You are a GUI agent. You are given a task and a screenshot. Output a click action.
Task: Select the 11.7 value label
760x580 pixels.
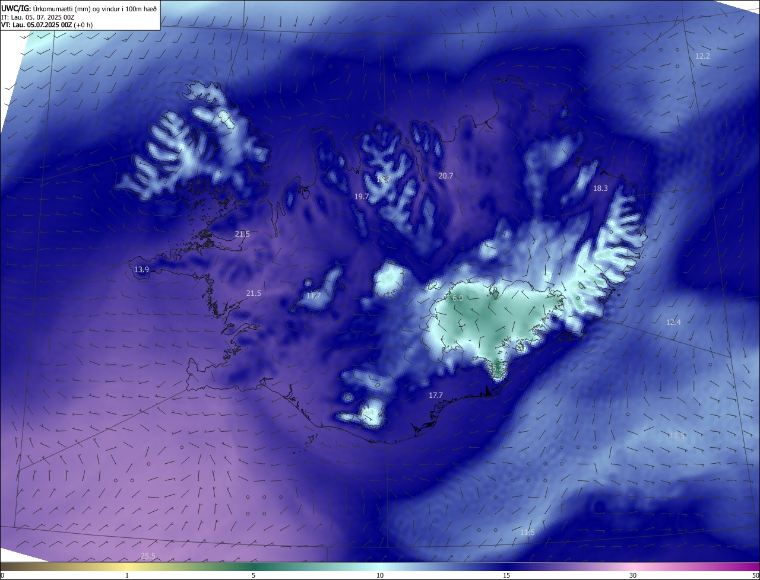[313, 295]
